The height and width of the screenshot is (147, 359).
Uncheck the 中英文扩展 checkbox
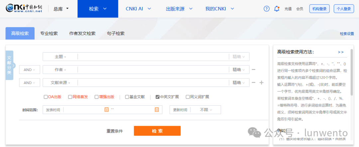[158, 97]
